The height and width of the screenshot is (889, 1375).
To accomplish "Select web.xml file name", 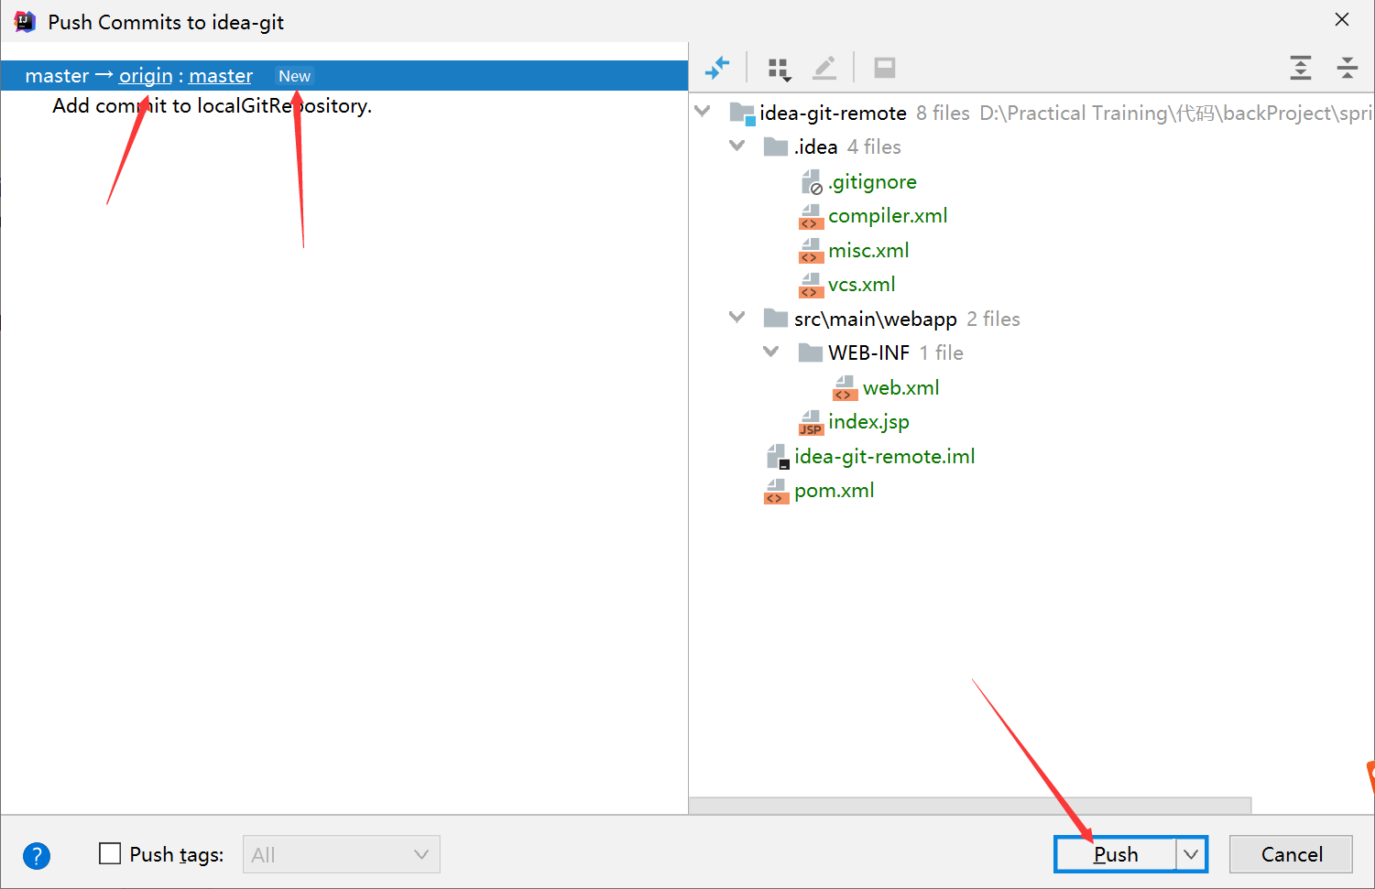I will pos(900,388).
